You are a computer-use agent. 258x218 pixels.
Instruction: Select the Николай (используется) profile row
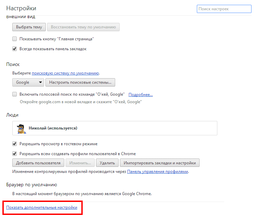[x=115, y=128]
